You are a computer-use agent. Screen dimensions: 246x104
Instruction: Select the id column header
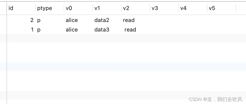pos(21,8)
